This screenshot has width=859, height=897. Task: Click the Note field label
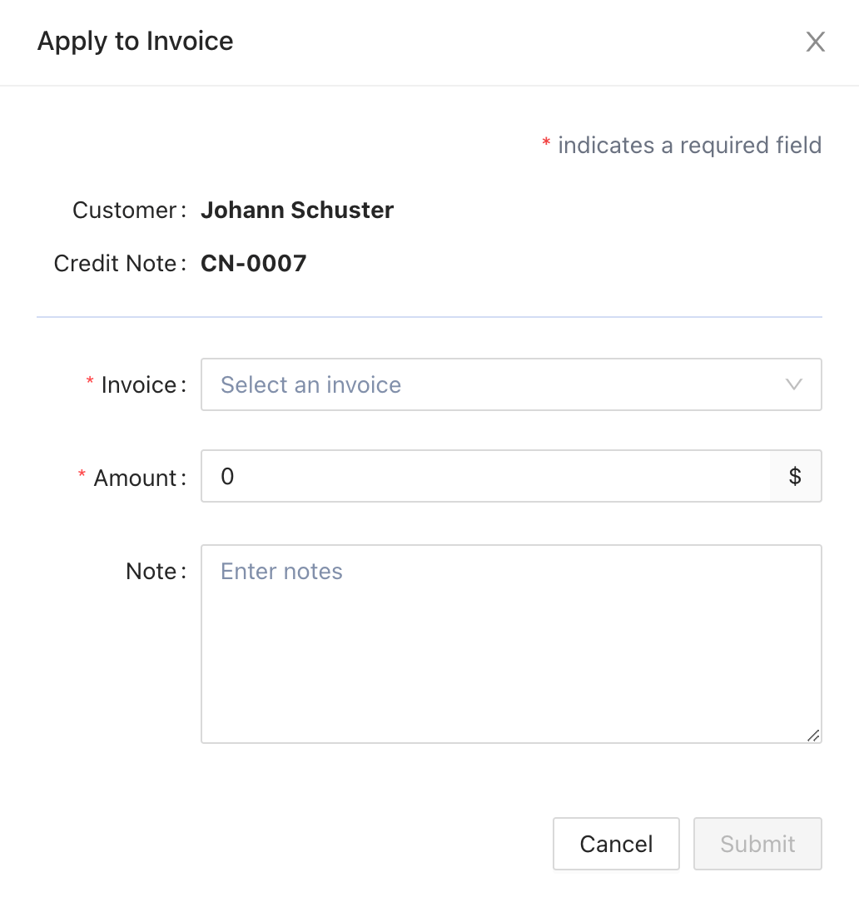[x=151, y=572]
